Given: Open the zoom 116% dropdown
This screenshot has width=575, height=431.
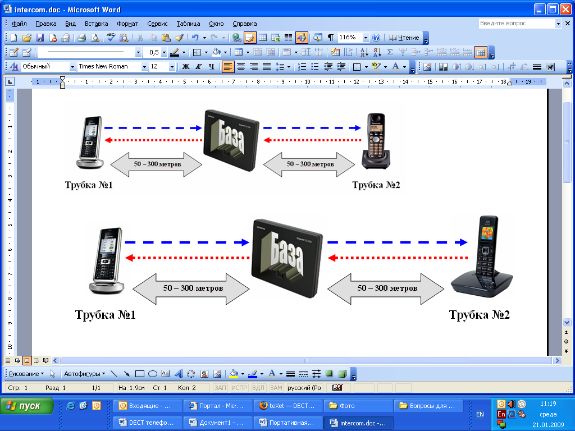Looking at the screenshot, I should pos(365,38).
